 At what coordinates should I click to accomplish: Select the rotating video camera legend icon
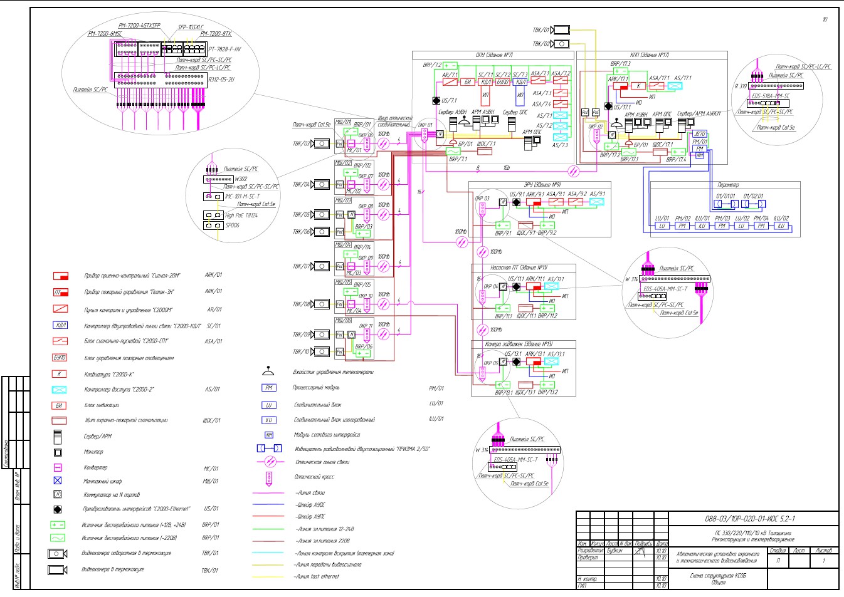tap(58, 554)
